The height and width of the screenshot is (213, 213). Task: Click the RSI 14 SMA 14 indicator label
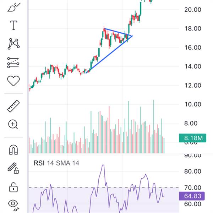click(x=56, y=163)
